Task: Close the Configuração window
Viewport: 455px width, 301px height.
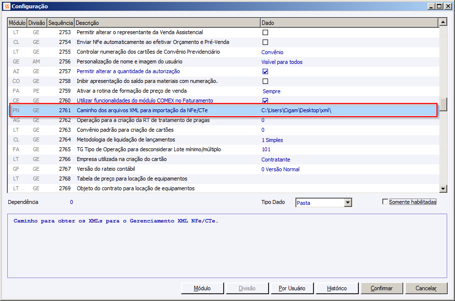Action: click(x=448, y=6)
